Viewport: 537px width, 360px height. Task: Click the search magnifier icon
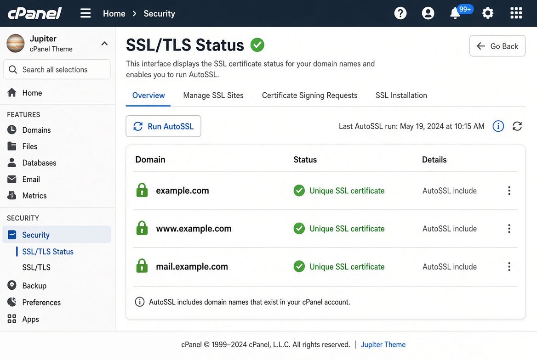point(13,69)
